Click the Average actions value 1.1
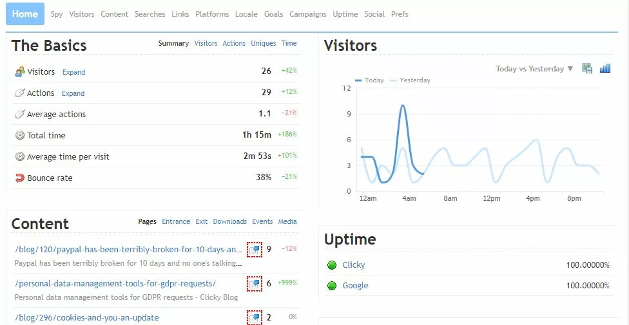This screenshot has height=325, width=629. pyautogui.click(x=265, y=114)
